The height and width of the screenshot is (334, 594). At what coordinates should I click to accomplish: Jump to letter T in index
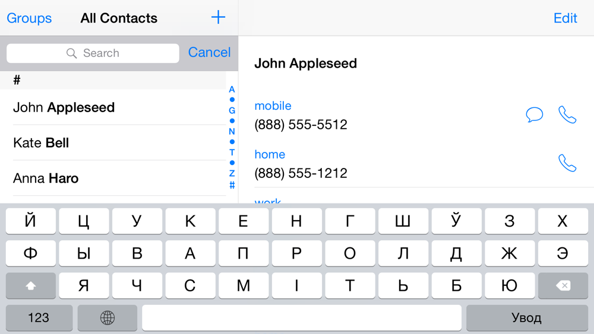tap(232, 152)
